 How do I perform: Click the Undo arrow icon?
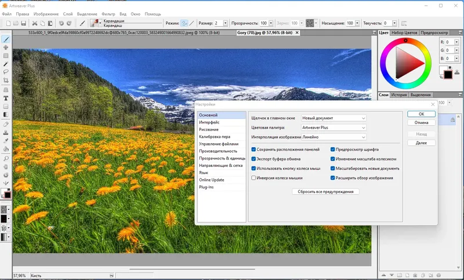pyautogui.click(x=61, y=23)
